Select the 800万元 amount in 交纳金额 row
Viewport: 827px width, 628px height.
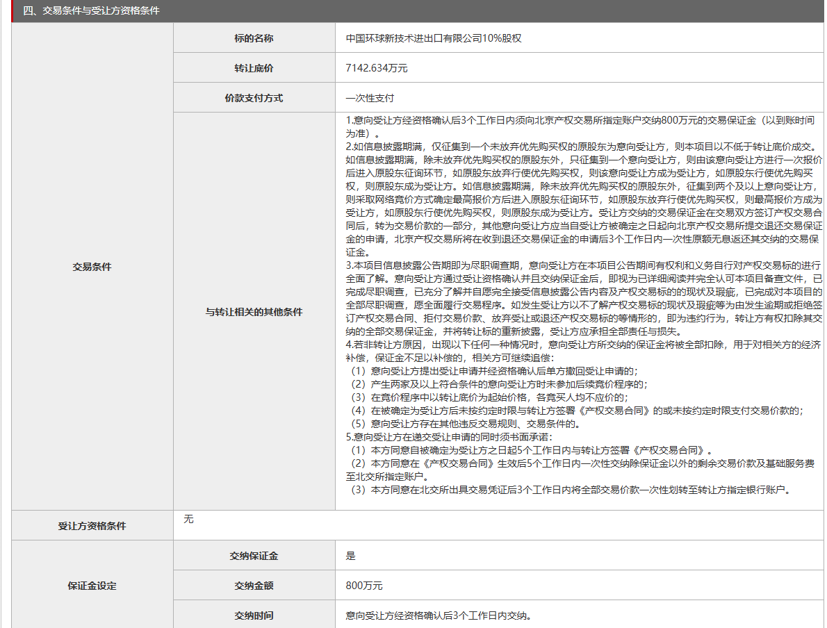point(364,586)
